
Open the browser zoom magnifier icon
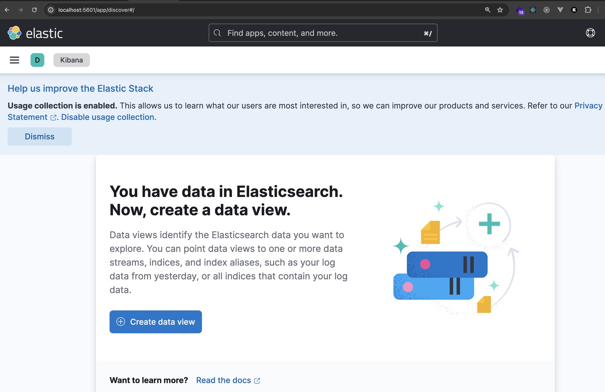[x=488, y=10]
